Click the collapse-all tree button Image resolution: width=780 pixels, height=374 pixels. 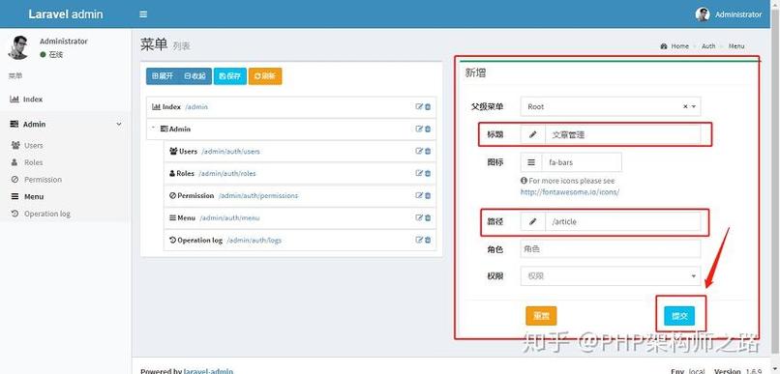(x=195, y=76)
